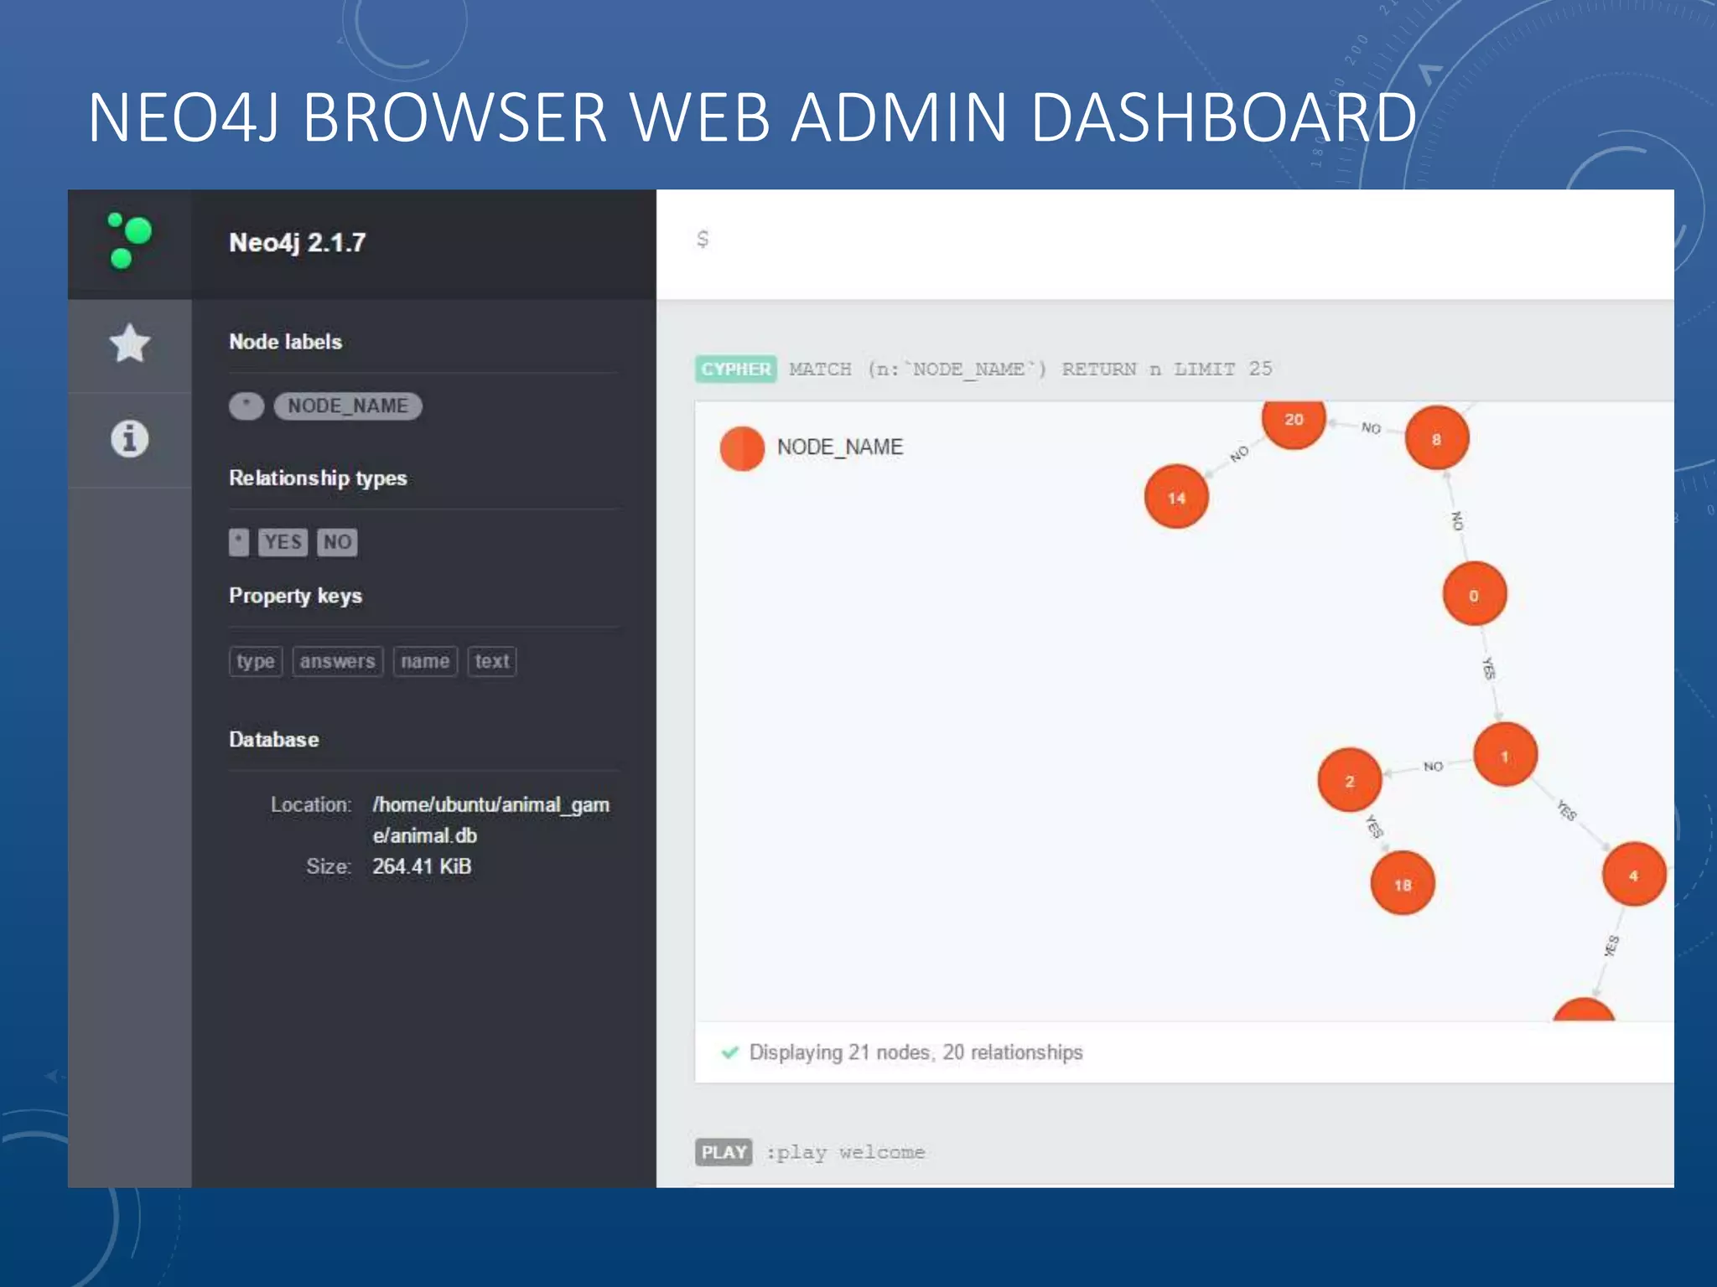The width and height of the screenshot is (1717, 1287).
Task: Choose the NO relationship type
Action: click(337, 542)
